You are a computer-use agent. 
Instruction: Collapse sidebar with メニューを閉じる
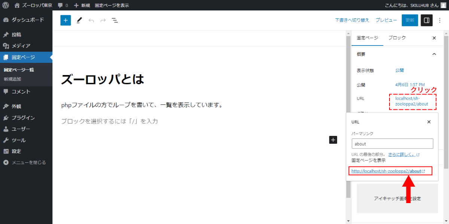[x=26, y=162]
